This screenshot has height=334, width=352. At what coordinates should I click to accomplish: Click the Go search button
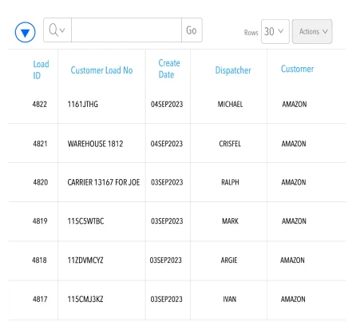point(192,30)
